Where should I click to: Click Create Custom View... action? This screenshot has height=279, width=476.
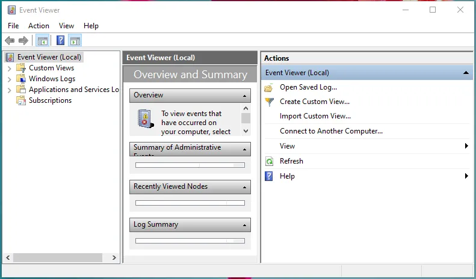click(315, 102)
